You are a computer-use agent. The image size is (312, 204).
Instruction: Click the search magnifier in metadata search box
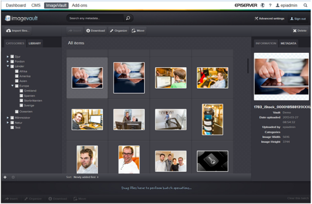(128, 18)
